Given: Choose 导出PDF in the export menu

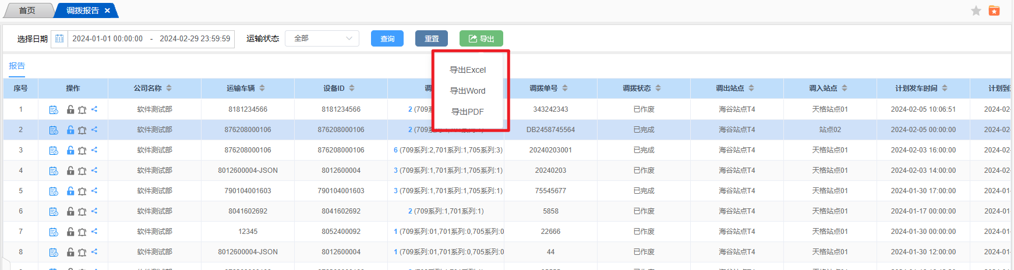Looking at the screenshot, I should click(x=468, y=112).
